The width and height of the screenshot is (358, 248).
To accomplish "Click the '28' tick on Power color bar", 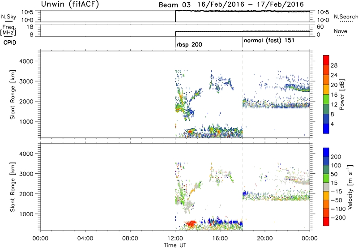I will point(334,65).
